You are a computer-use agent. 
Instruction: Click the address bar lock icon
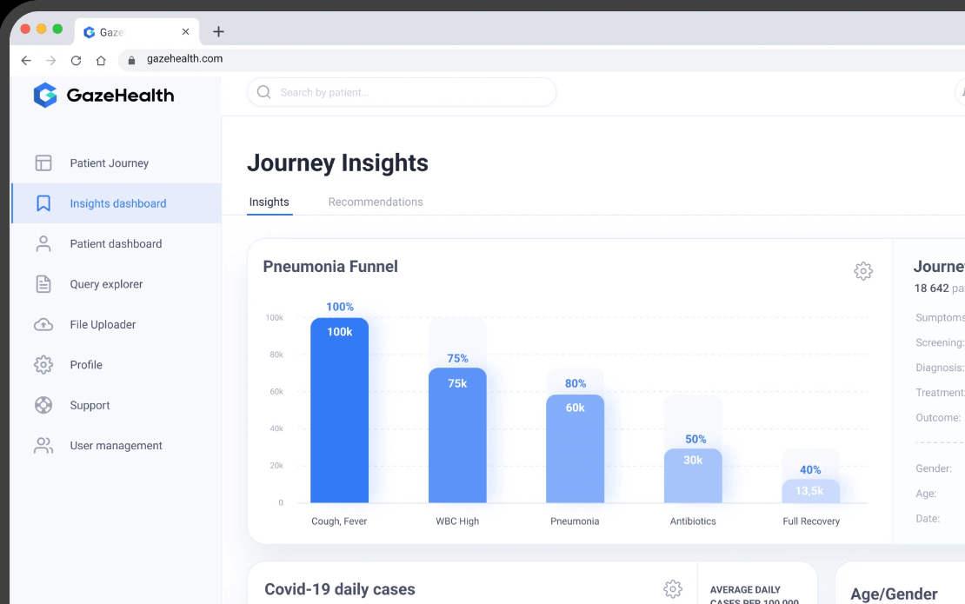131,60
